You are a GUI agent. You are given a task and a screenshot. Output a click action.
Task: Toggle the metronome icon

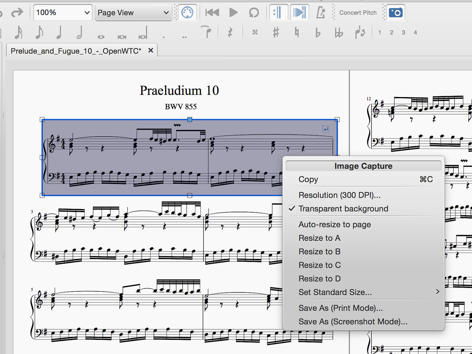tap(321, 13)
